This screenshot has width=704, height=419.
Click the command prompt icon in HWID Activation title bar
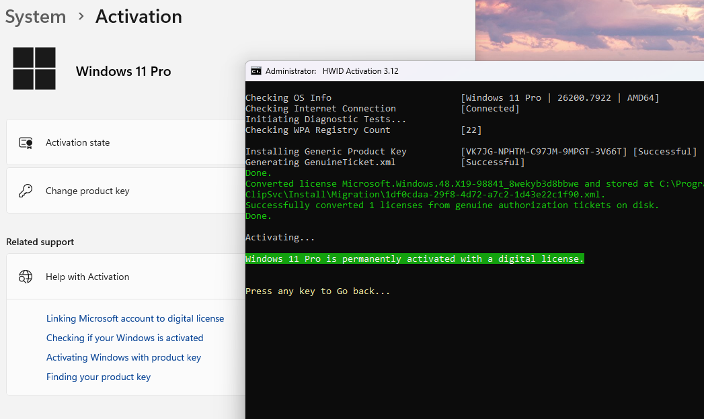pyautogui.click(x=256, y=71)
